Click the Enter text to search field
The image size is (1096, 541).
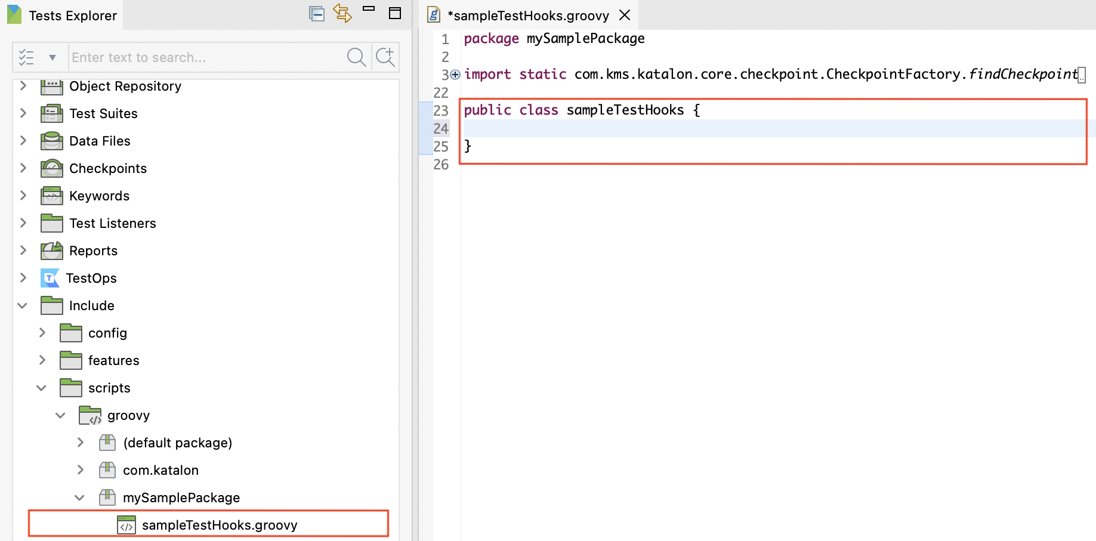[206, 57]
